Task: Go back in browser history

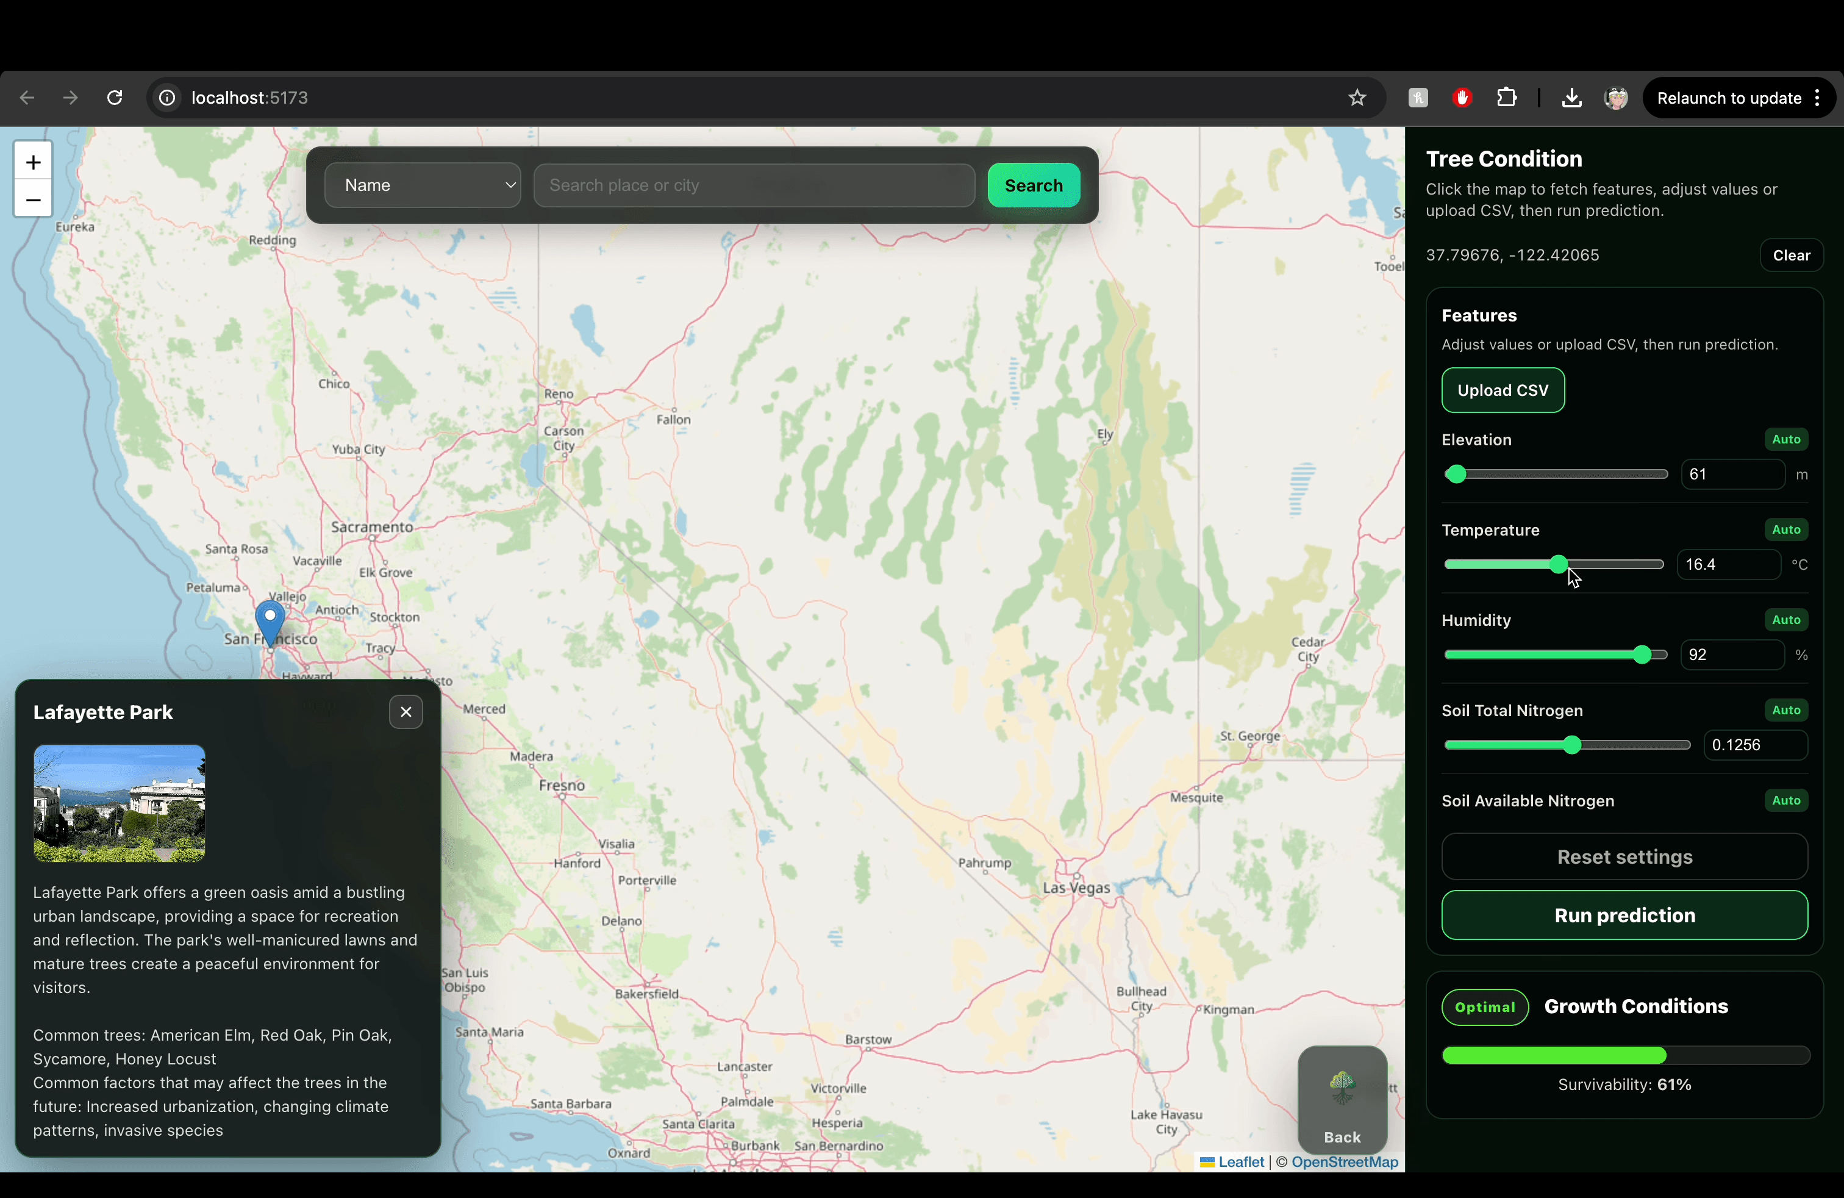Action: (x=27, y=98)
